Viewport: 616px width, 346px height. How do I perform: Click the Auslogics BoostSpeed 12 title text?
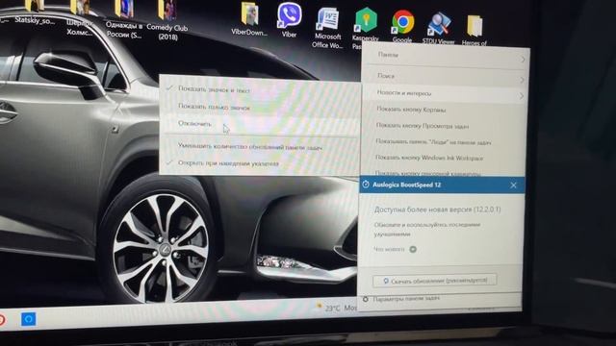click(x=406, y=185)
